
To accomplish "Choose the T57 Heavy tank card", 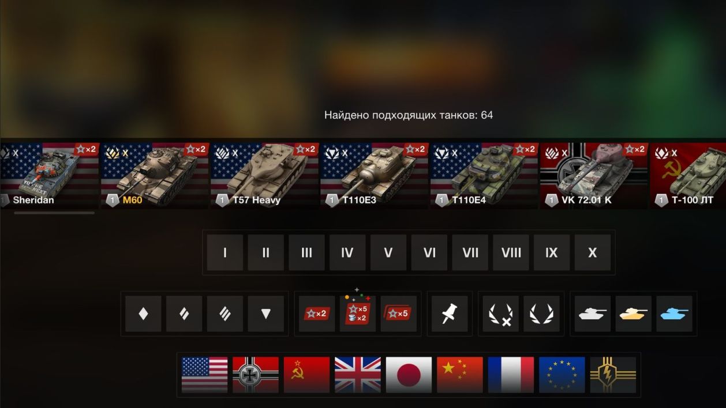I will point(264,176).
